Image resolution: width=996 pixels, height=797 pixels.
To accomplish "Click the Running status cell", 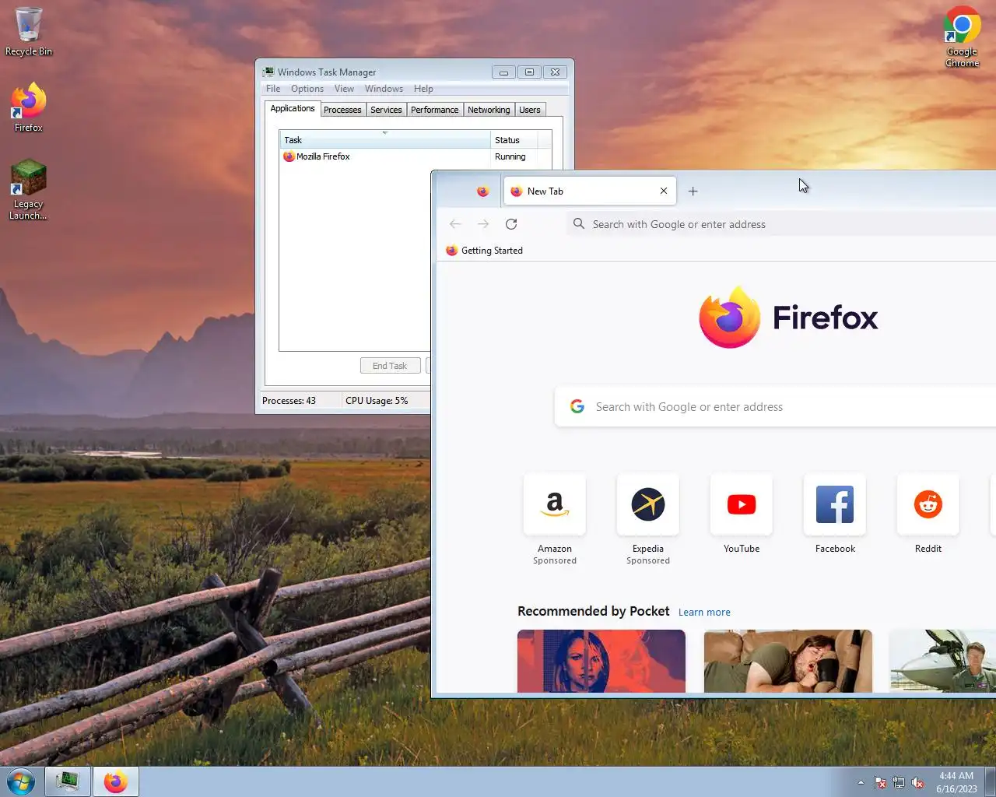I will coord(510,156).
